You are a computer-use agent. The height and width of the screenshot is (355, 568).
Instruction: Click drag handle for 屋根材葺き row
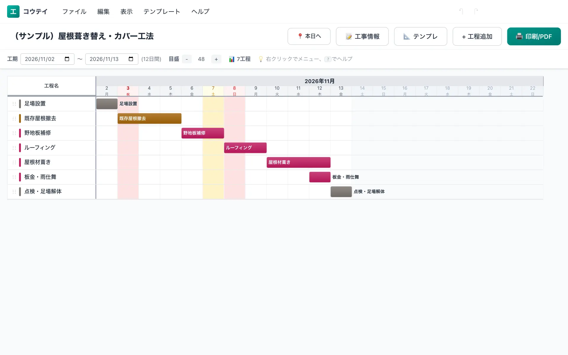(14, 162)
